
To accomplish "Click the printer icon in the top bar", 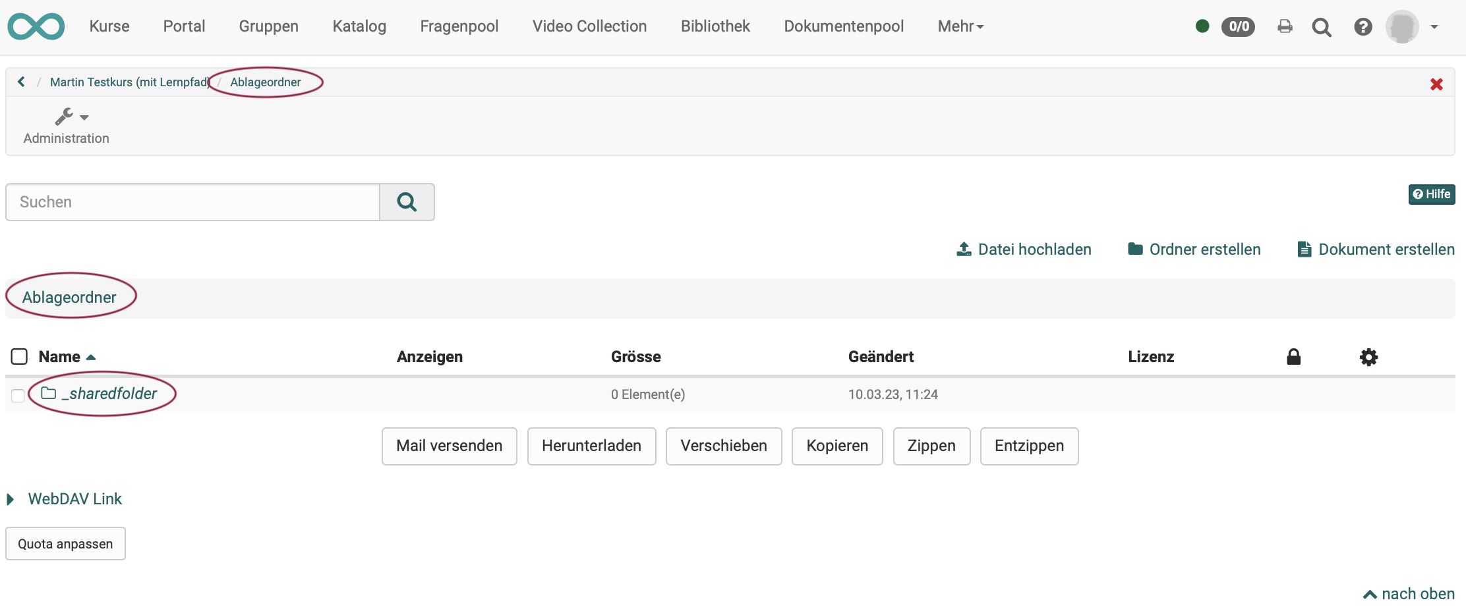I will pyautogui.click(x=1284, y=26).
